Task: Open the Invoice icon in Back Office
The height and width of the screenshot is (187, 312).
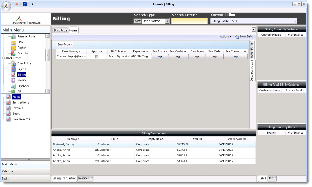Action: pos(13,80)
